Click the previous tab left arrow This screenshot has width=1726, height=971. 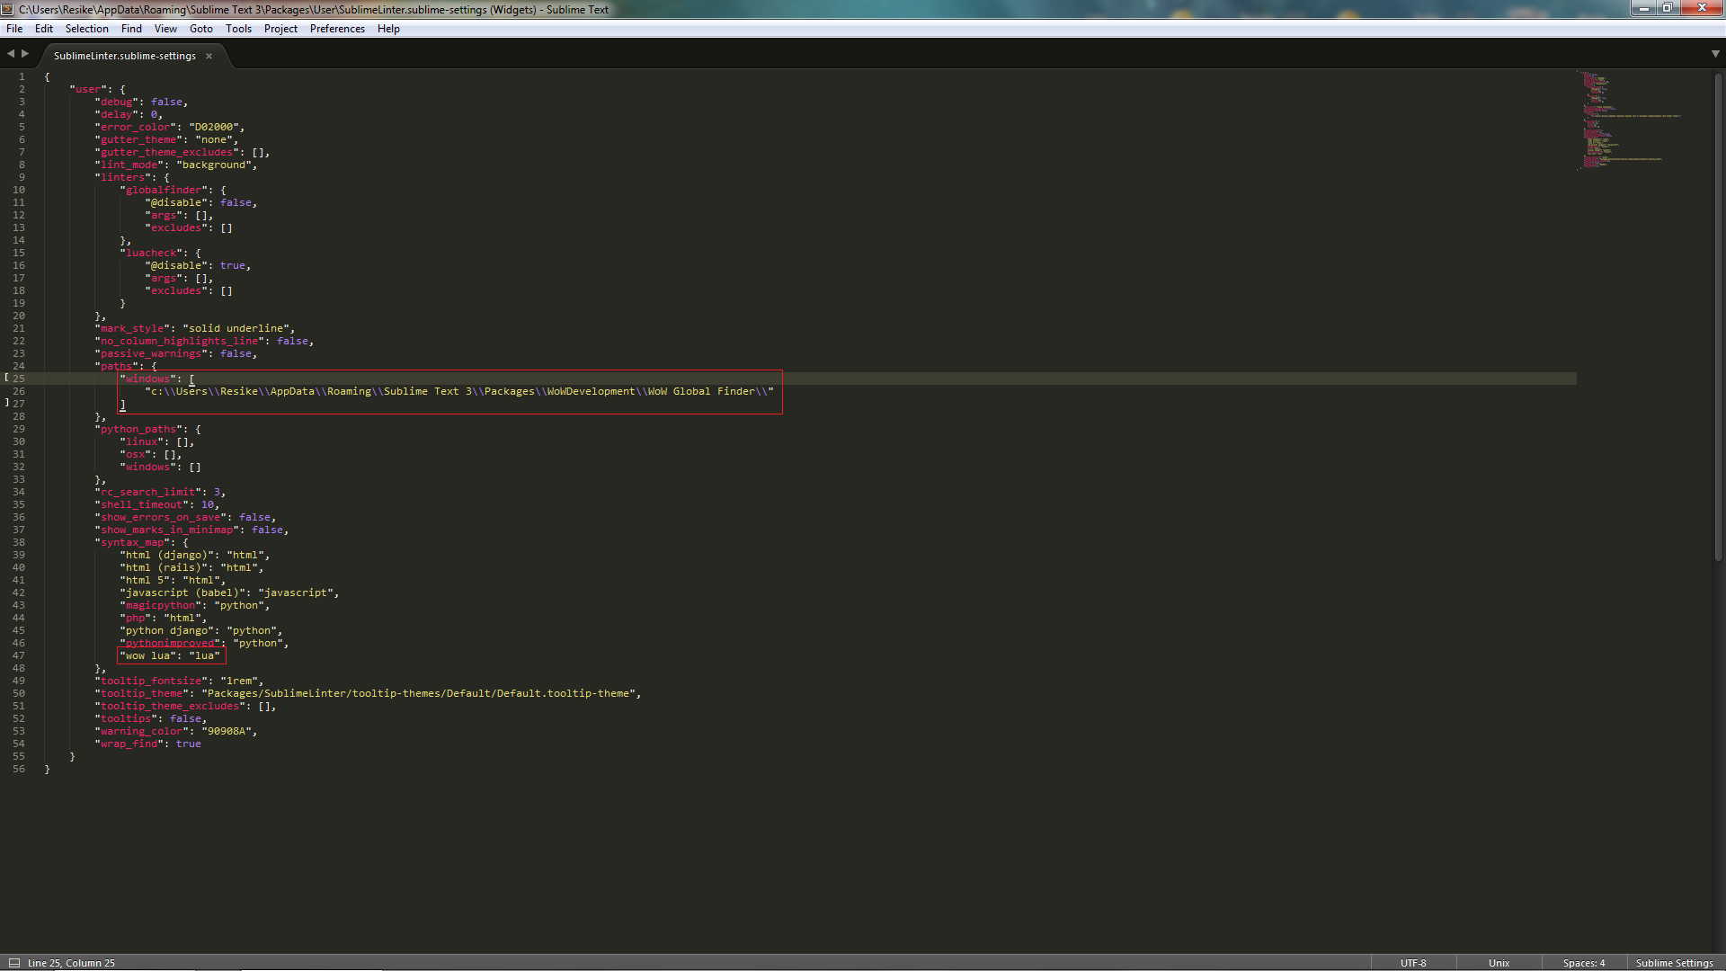point(11,54)
